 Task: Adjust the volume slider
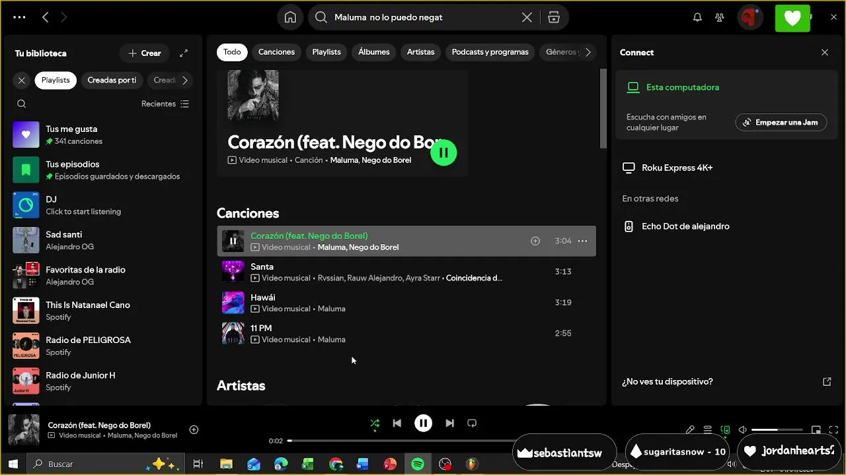[x=778, y=429]
